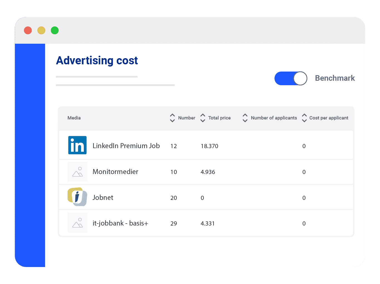This screenshot has width=380, height=284.
Task: Click the Number of applicants header label
Action: point(274,118)
